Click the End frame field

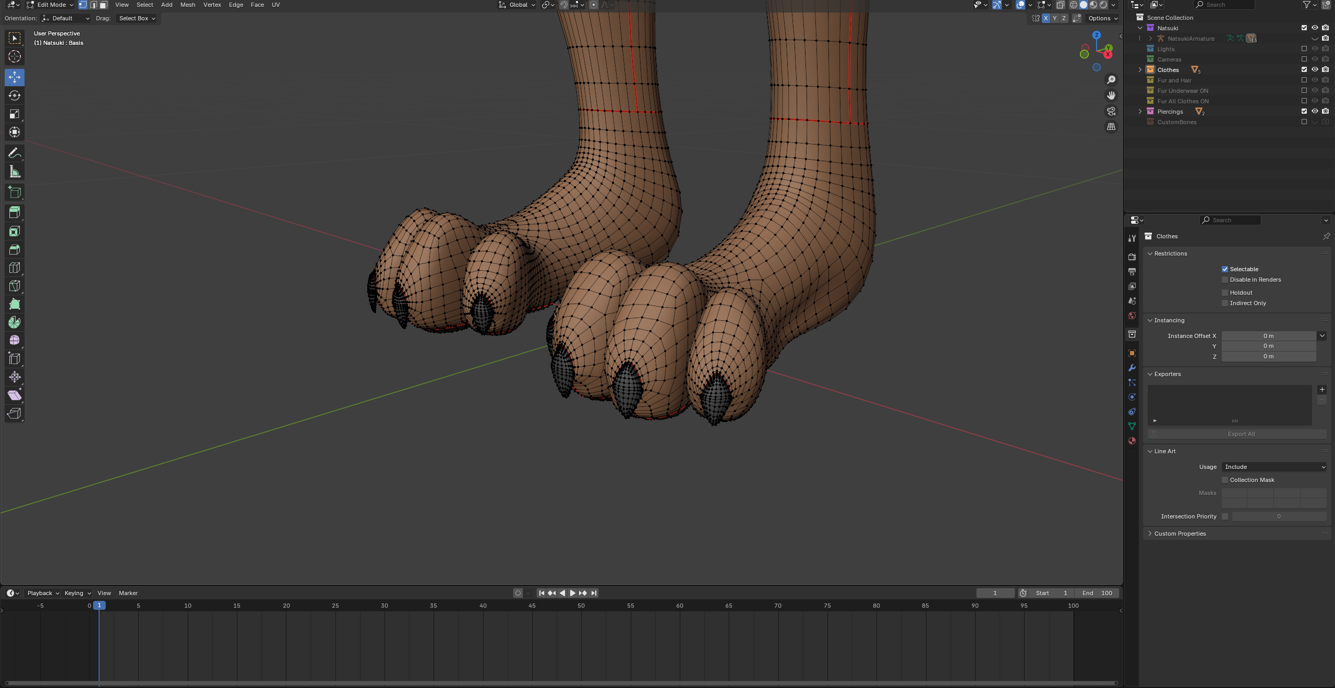[1097, 593]
